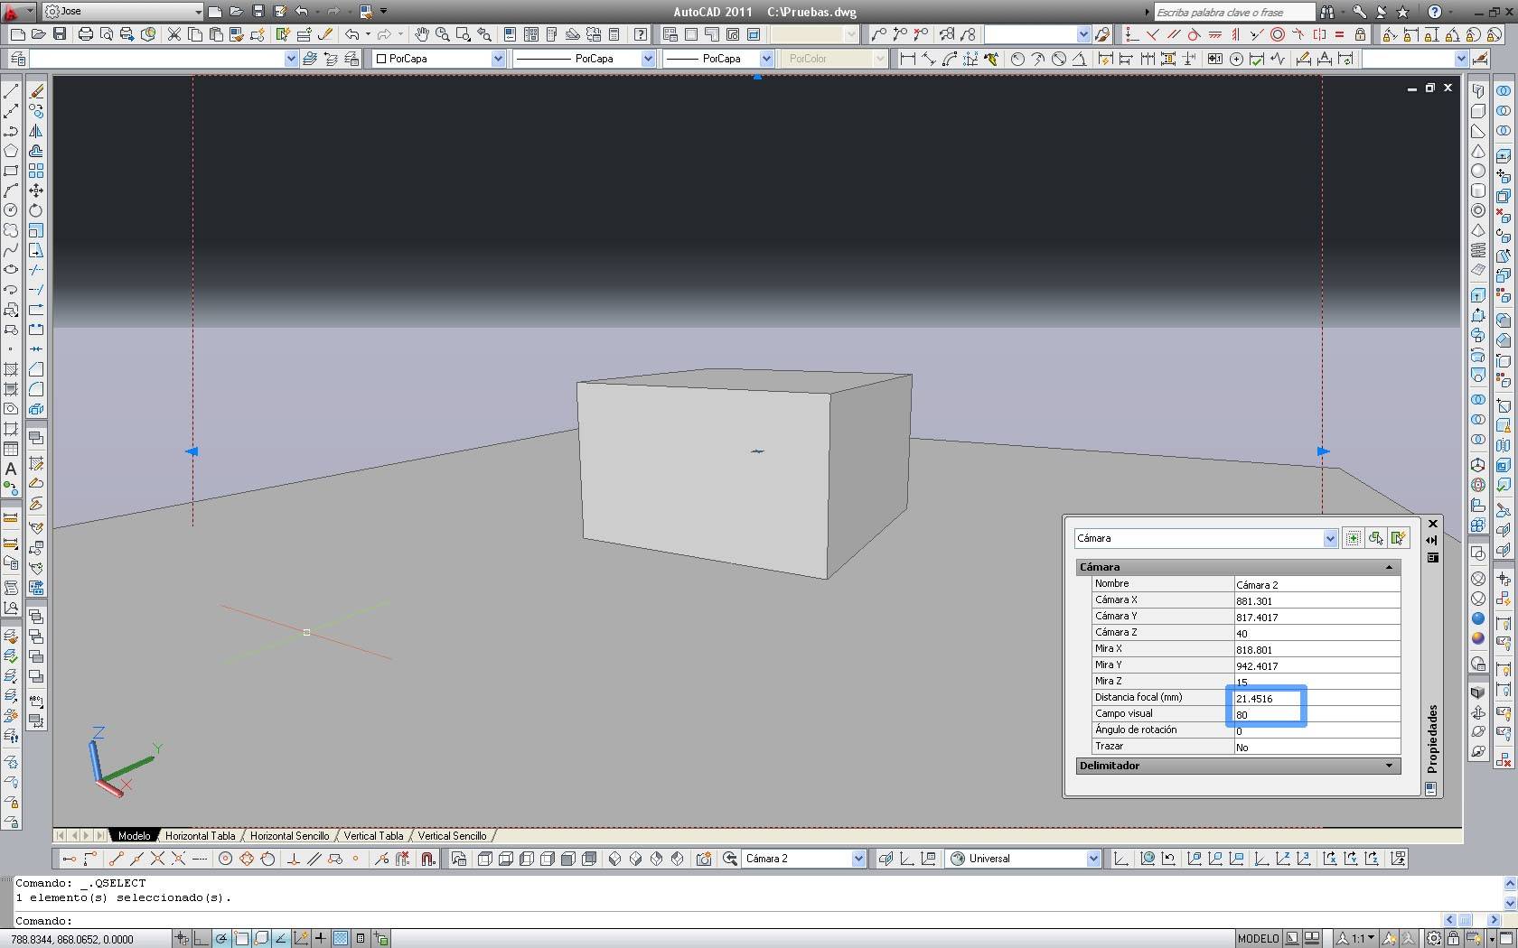Open the layer list dropdown
The image size is (1518, 948).
point(291,59)
